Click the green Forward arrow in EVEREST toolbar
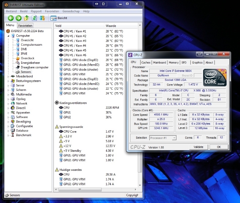240x203 pixels. pos(19,18)
